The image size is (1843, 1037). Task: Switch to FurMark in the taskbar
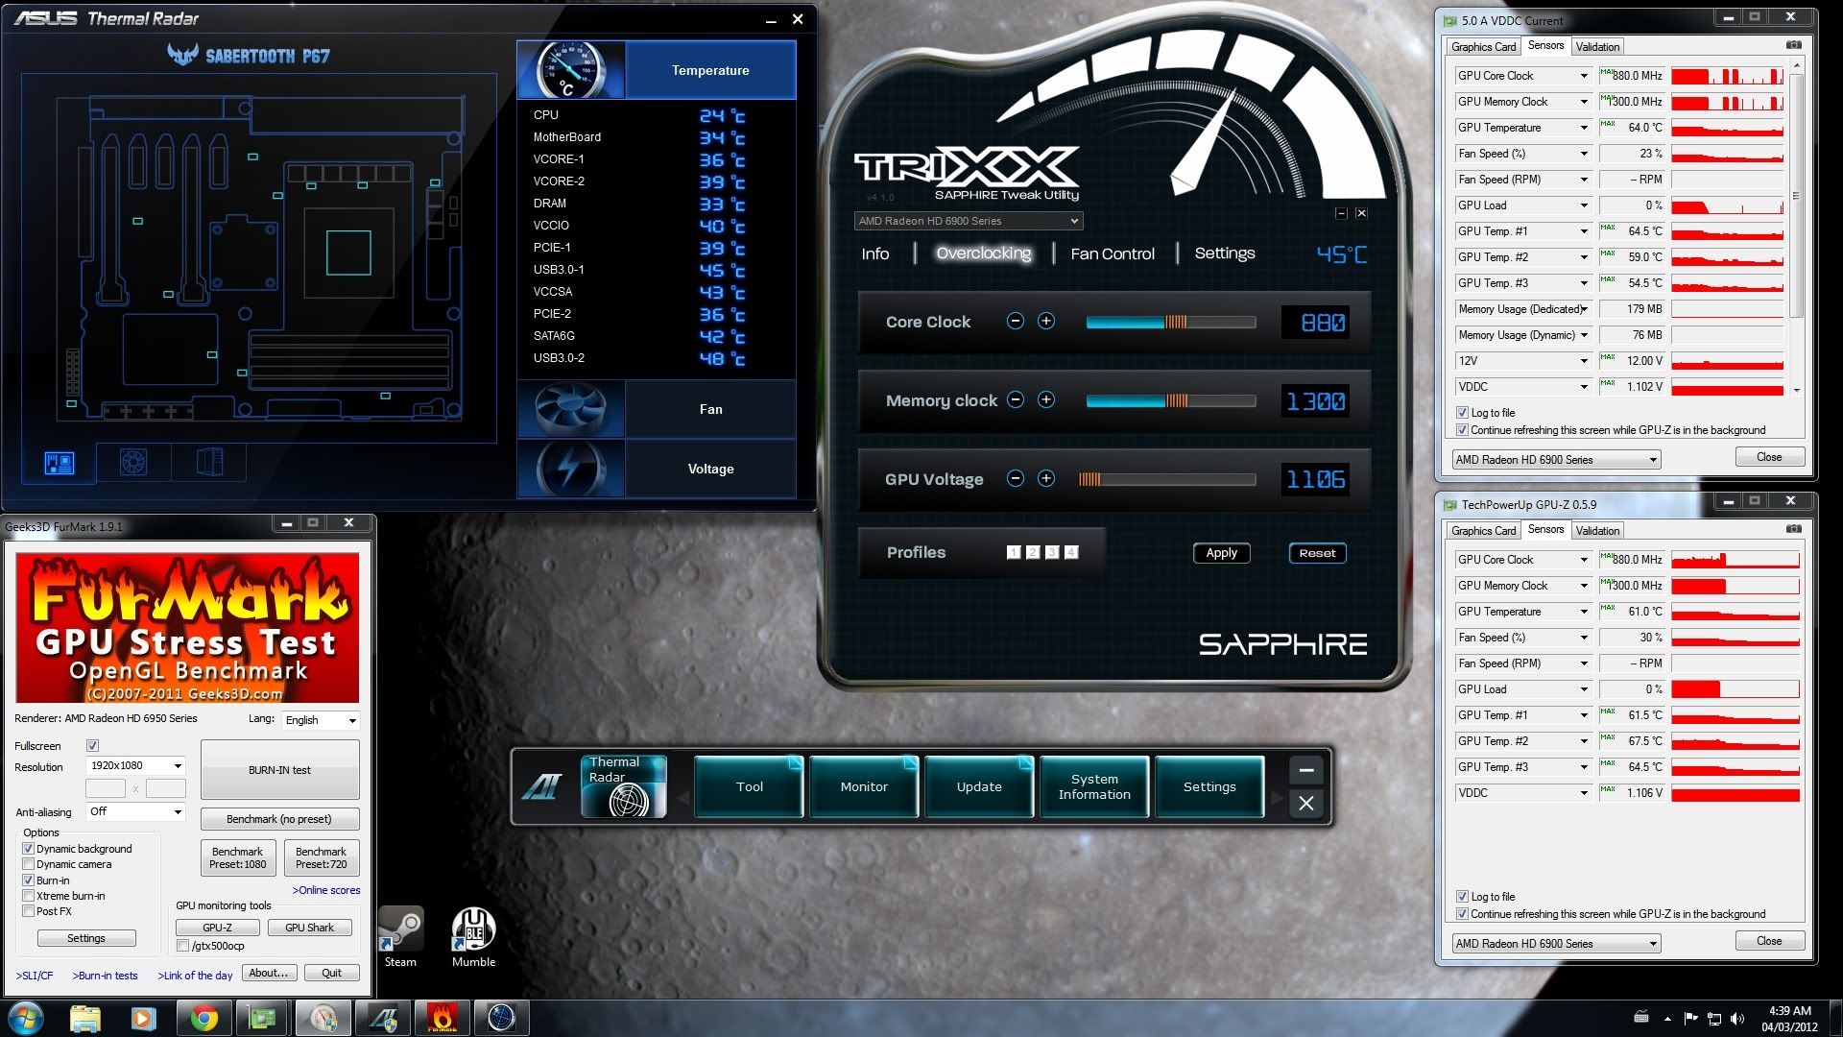tap(443, 1018)
